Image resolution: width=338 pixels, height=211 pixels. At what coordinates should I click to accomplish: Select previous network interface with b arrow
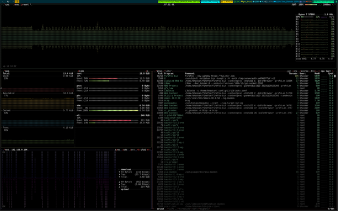pos(138,150)
